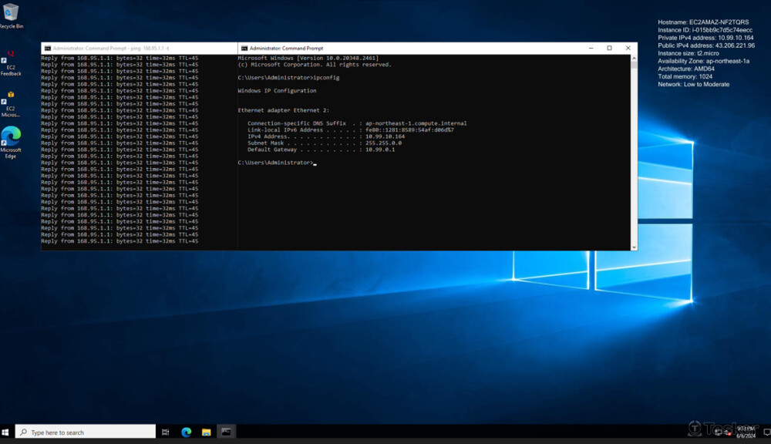The width and height of the screenshot is (771, 444).
Task: Click the ping Command Prompt window icon
Action: click(x=47, y=49)
